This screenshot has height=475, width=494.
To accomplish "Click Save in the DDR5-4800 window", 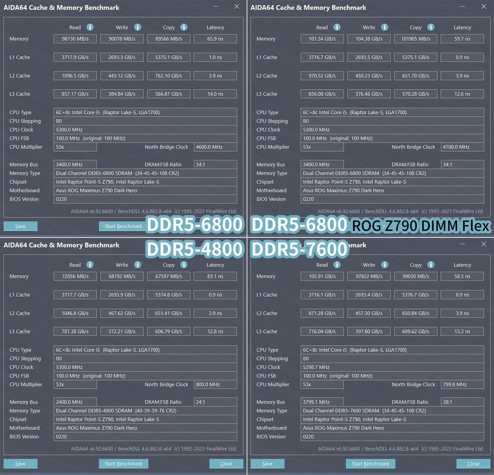I will pyautogui.click(x=20, y=463).
